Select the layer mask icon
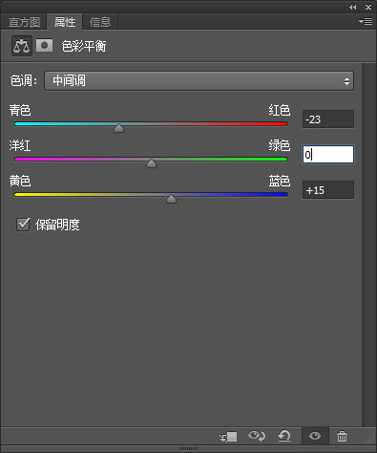The height and width of the screenshot is (453, 377). click(44, 46)
